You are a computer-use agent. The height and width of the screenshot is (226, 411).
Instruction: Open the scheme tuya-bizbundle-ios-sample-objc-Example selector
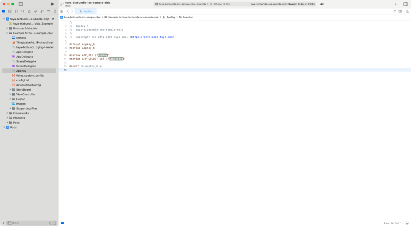coord(182,4)
